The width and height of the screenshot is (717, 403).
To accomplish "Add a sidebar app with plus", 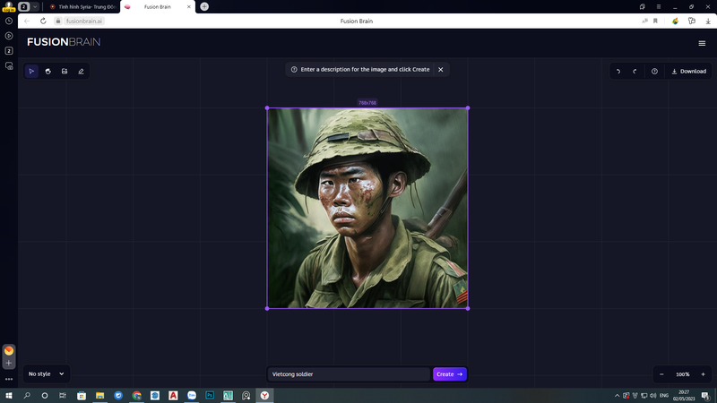I will point(9,363).
